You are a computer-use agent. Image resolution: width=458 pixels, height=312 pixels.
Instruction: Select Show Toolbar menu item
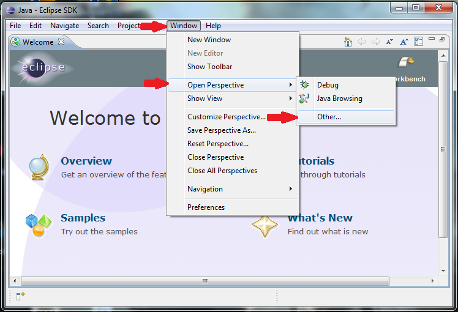click(233, 67)
